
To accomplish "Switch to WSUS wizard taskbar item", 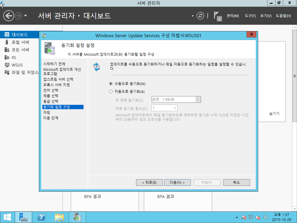I will pos(77,217).
